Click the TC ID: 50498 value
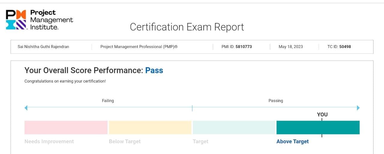 (339, 47)
